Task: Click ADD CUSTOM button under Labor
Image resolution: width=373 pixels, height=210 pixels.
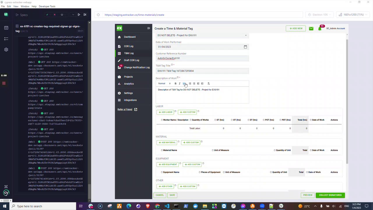Action: (188, 112)
